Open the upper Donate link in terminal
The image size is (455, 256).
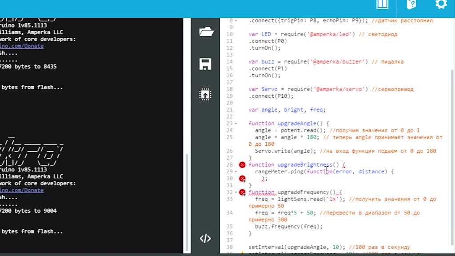point(22,46)
